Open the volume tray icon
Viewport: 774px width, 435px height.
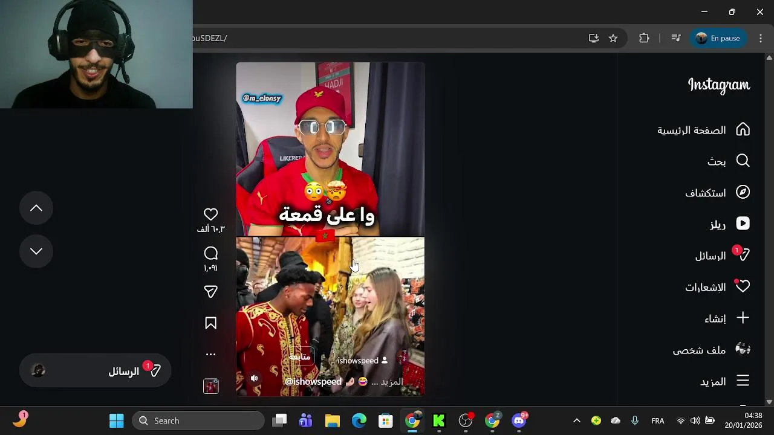pos(695,420)
